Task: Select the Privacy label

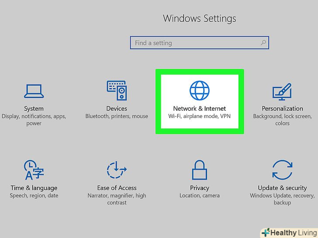Action: 200,188
